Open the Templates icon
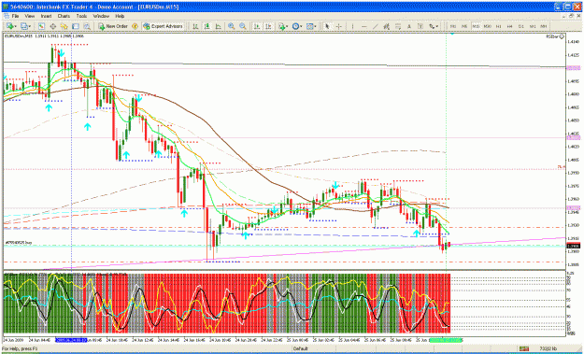Screen dimensions: 584x354 point(310,26)
